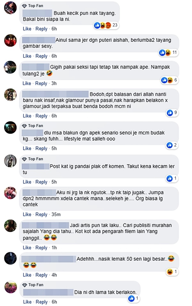
Task: Reply to 'Post kat ig pandai' comment
Action: [41, 182]
